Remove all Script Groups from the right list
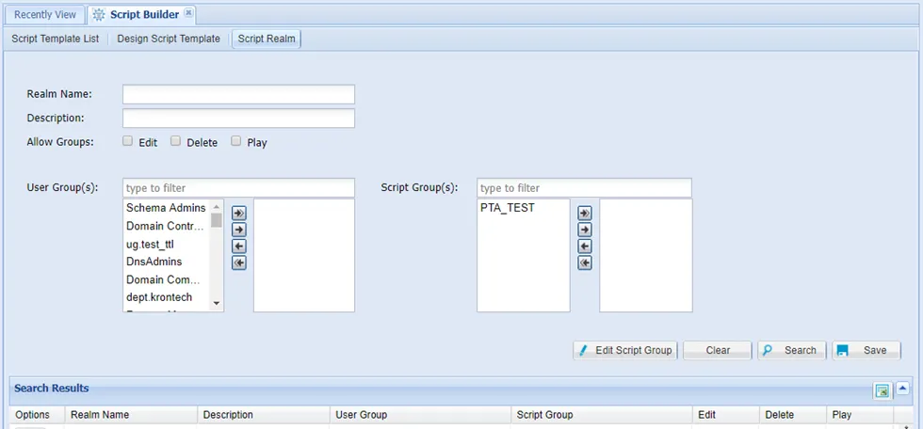 pos(585,262)
